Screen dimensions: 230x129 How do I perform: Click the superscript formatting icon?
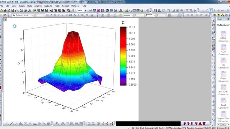point(59,15)
